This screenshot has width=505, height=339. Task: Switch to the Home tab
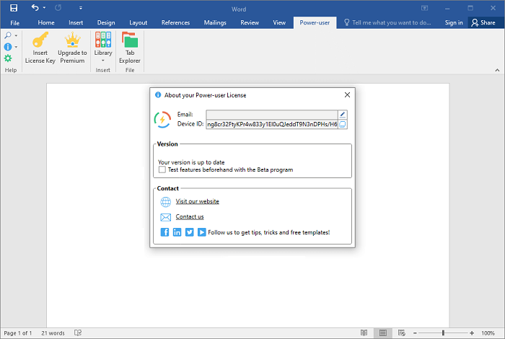[x=46, y=22]
